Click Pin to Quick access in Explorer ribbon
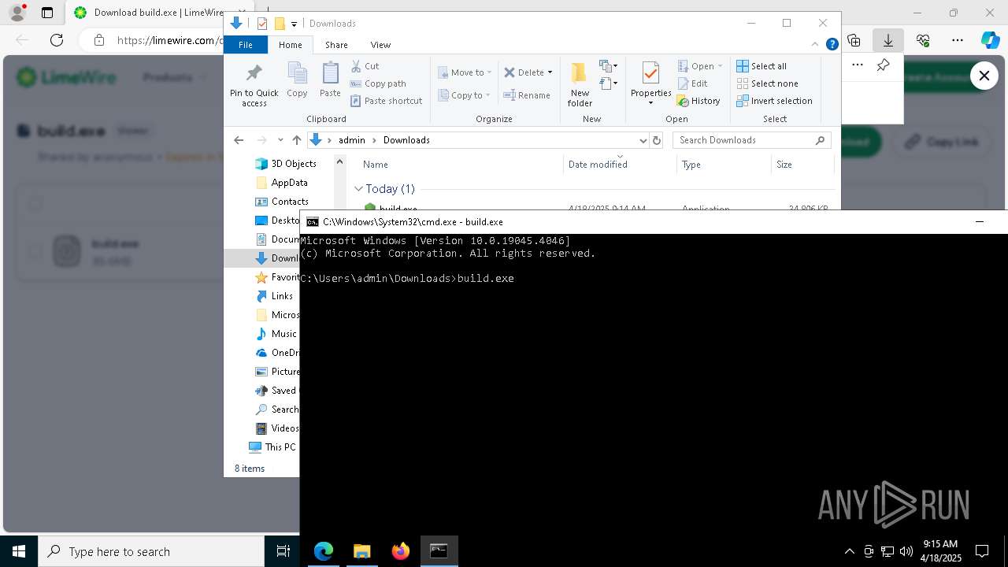This screenshot has height=567, width=1008. (254, 85)
